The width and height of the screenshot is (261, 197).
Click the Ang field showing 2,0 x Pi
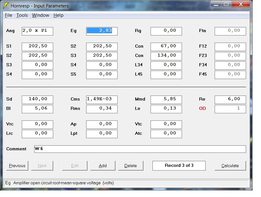pos(37,31)
